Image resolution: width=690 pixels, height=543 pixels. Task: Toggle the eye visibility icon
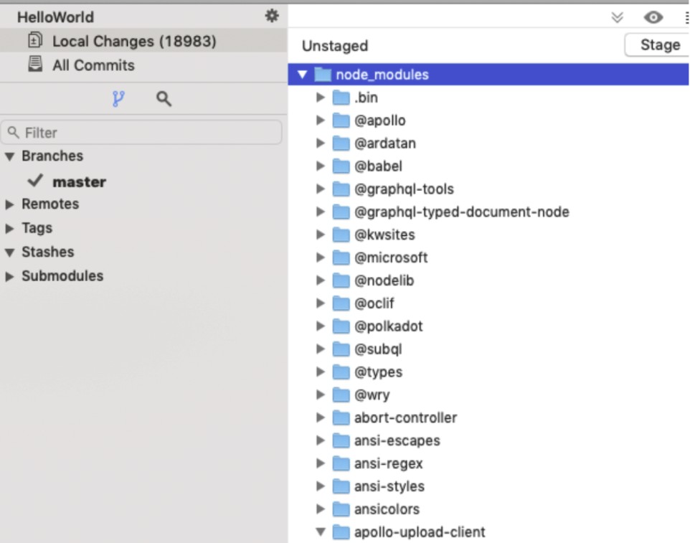[653, 17]
